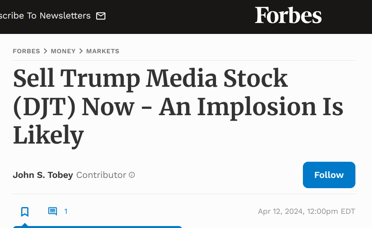Screen dimensions: 372x228
Task: Click the chevron between Money and Markets
Action: (81, 51)
